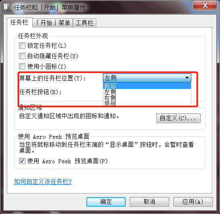Close the taskbar properties dialog

point(205,5)
